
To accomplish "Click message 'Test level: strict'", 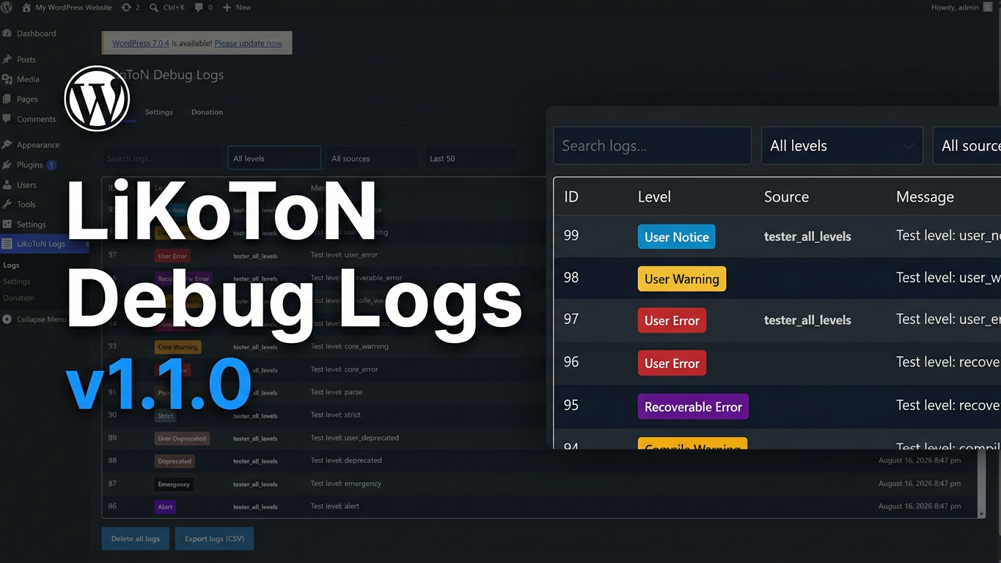I will click(x=336, y=414).
